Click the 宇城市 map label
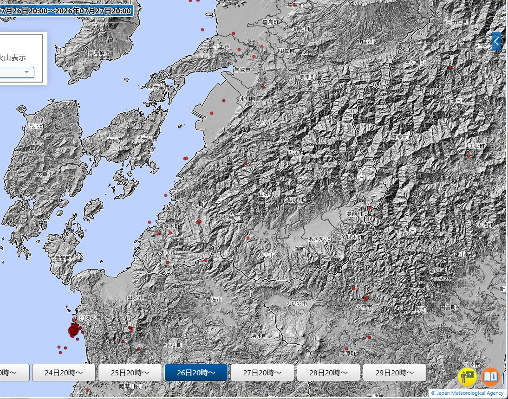The image size is (508, 399). point(242,70)
